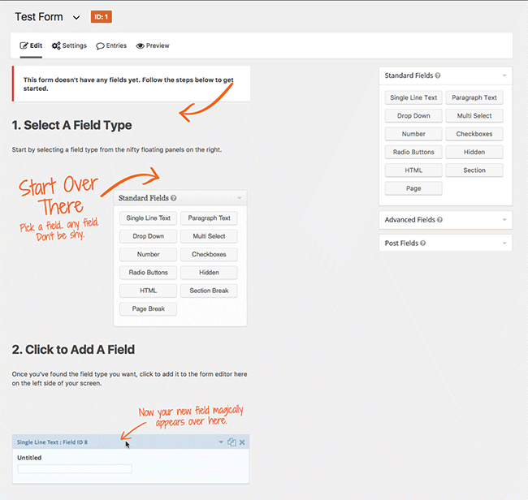Add a Hidden field from the right-hand sidebar

(474, 152)
